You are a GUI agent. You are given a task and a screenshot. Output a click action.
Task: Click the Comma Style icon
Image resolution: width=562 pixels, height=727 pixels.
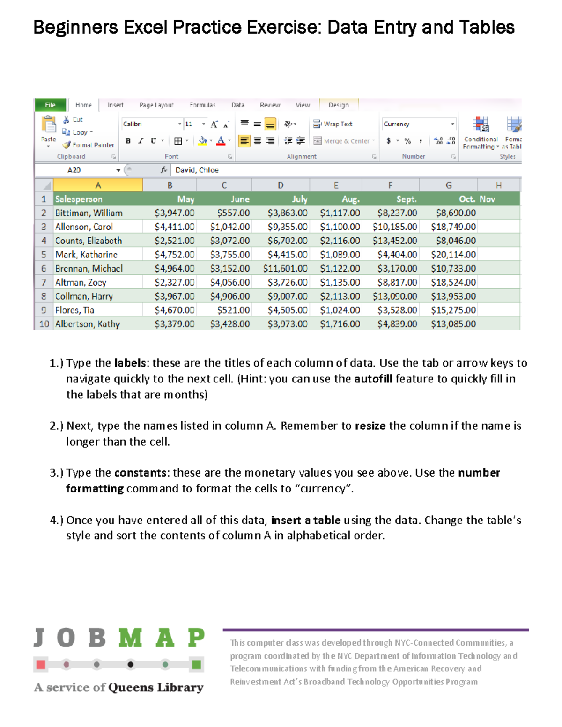pyautogui.click(x=421, y=141)
